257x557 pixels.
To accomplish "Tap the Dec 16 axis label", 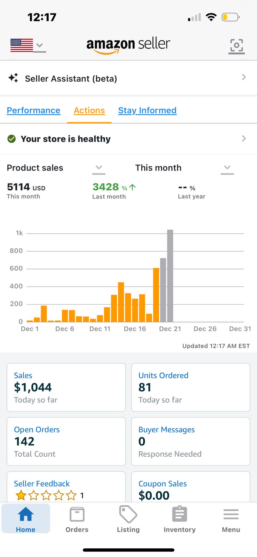I will (x=135, y=329).
